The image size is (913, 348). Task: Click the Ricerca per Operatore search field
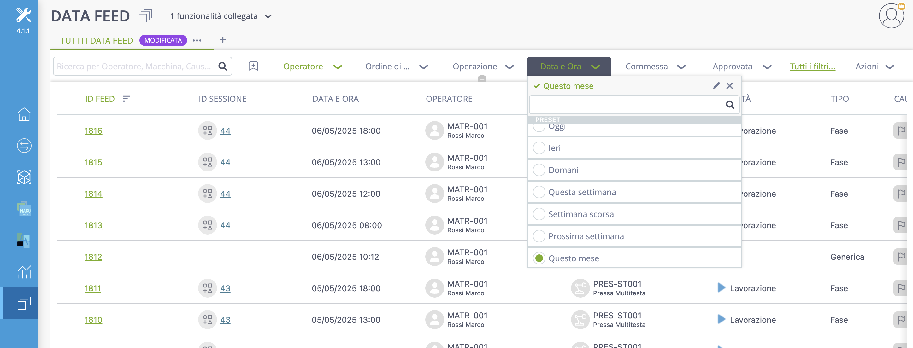coord(143,66)
